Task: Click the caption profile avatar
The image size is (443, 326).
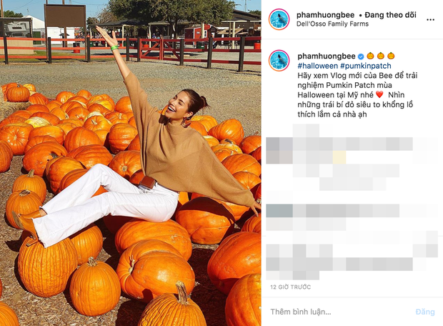Action: click(x=279, y=61)
